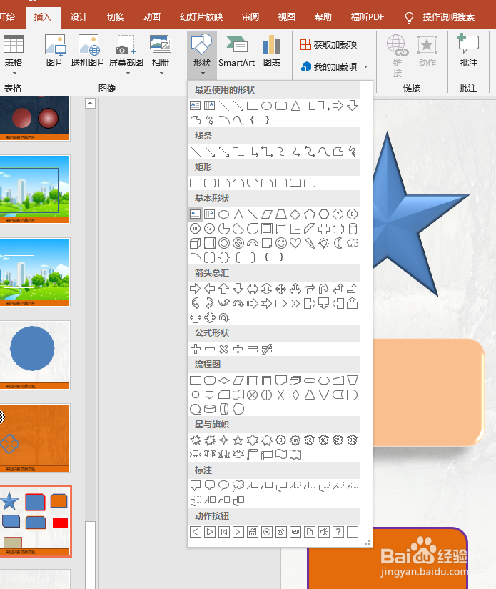The width and height of the screenshot is (496, 589).
Task: Insert a 图表 chart
Action: 272,51
